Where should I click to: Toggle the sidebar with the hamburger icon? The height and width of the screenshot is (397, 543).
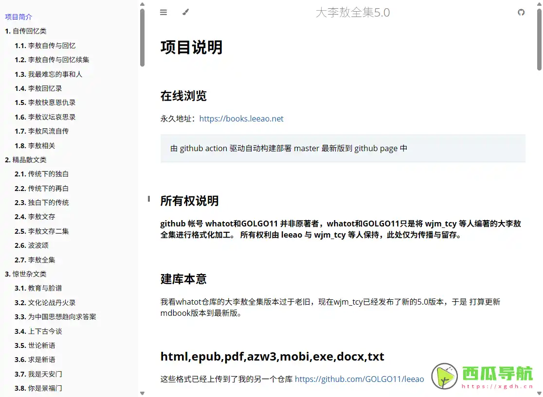pos(163,12)
